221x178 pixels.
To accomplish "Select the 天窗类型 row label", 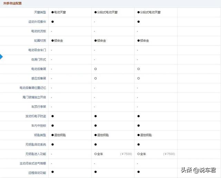I will coord(40,12).
